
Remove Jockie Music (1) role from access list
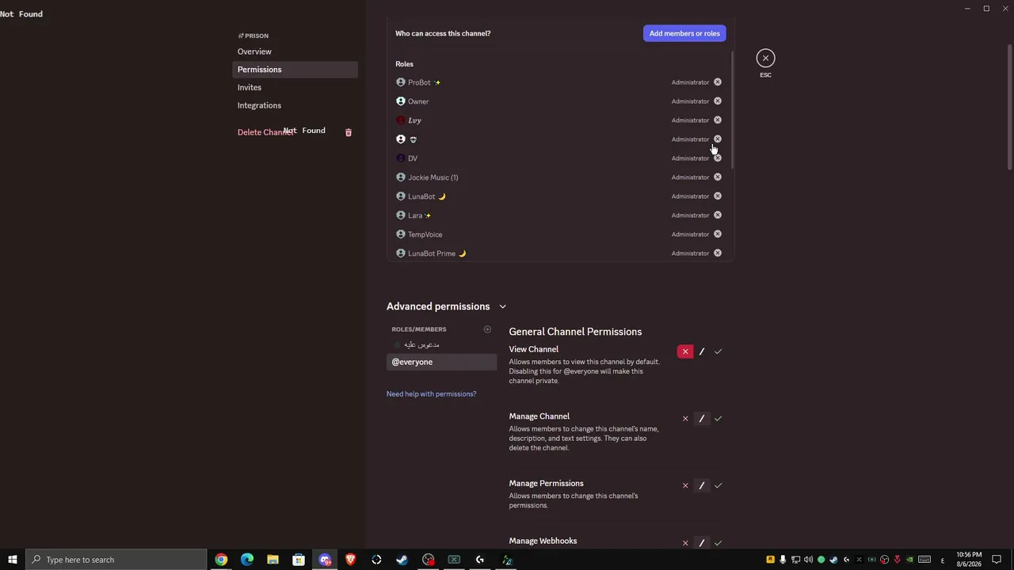718,177
